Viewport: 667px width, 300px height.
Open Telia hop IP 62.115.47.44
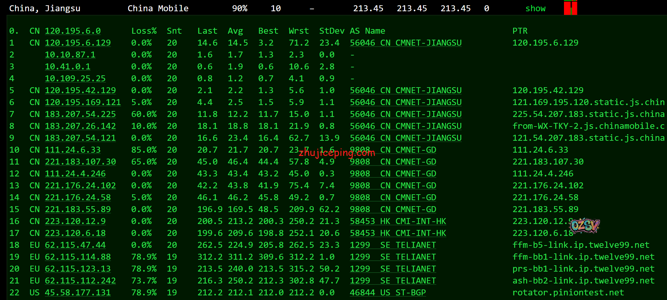(75, 245)
